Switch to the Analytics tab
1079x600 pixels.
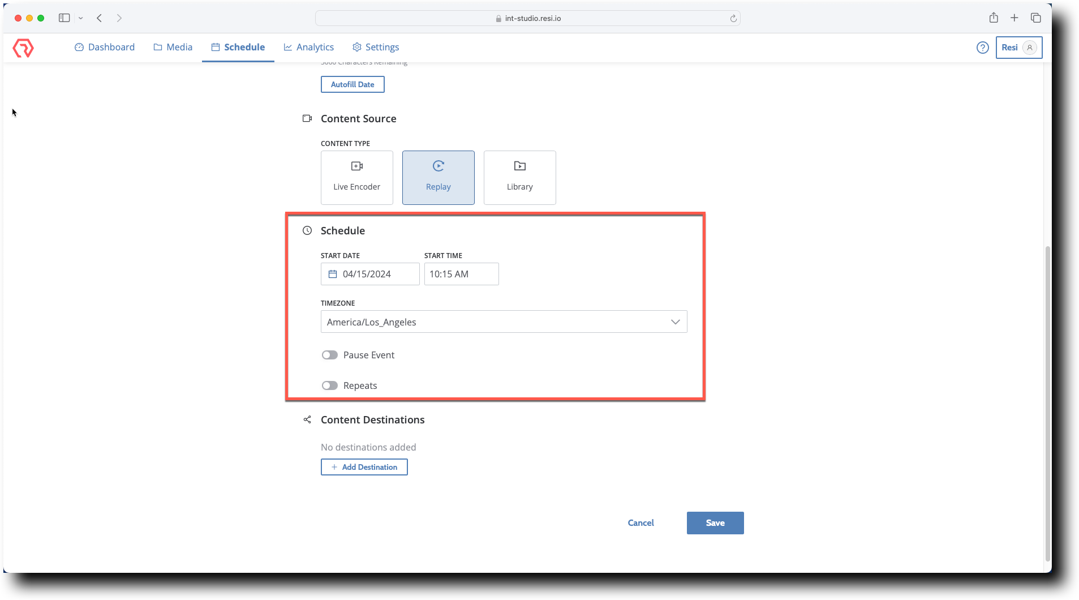click(309, 48)
